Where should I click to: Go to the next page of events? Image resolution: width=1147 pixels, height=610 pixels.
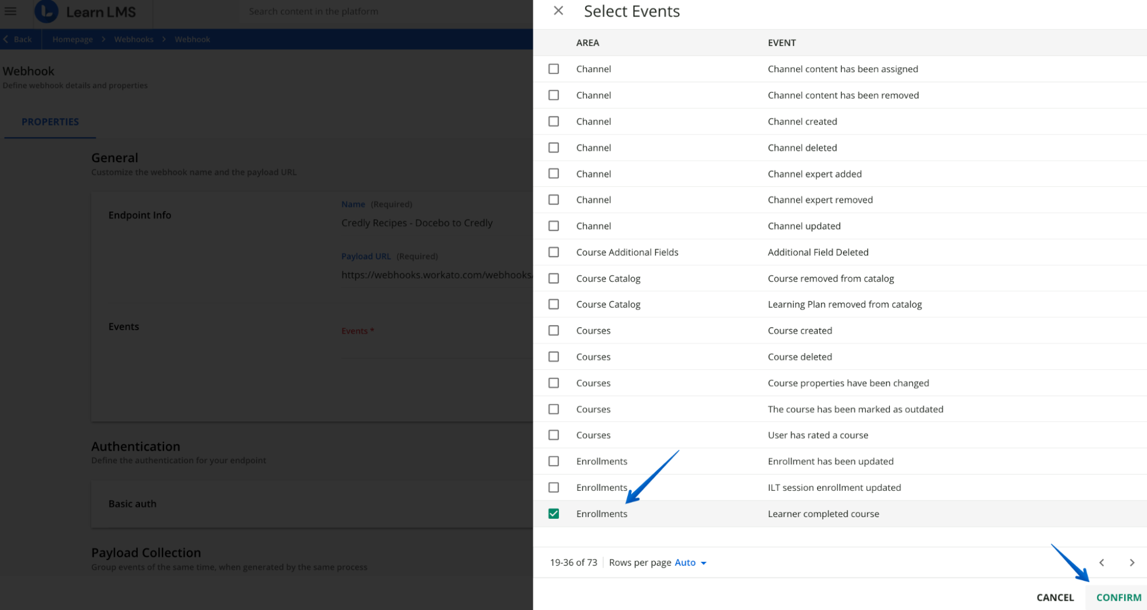(x=1133, y=562)
